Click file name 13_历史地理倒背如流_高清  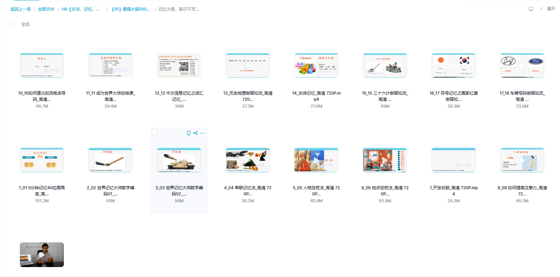248,96
